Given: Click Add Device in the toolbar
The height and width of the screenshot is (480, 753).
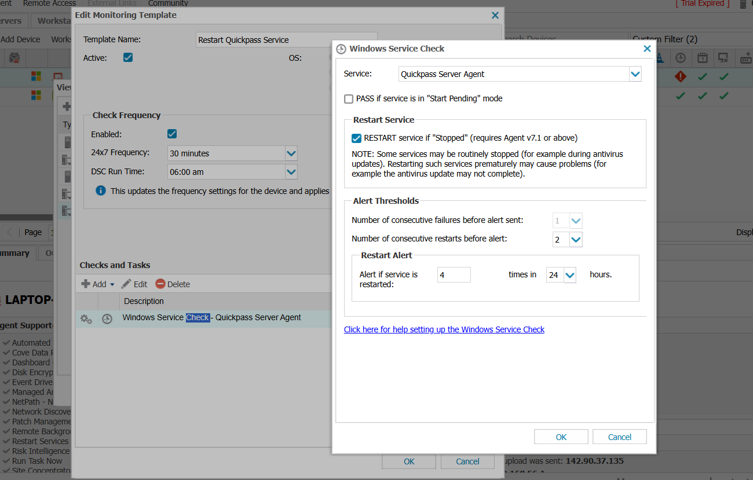Looking at the screenshot, I should click(20, 39).
